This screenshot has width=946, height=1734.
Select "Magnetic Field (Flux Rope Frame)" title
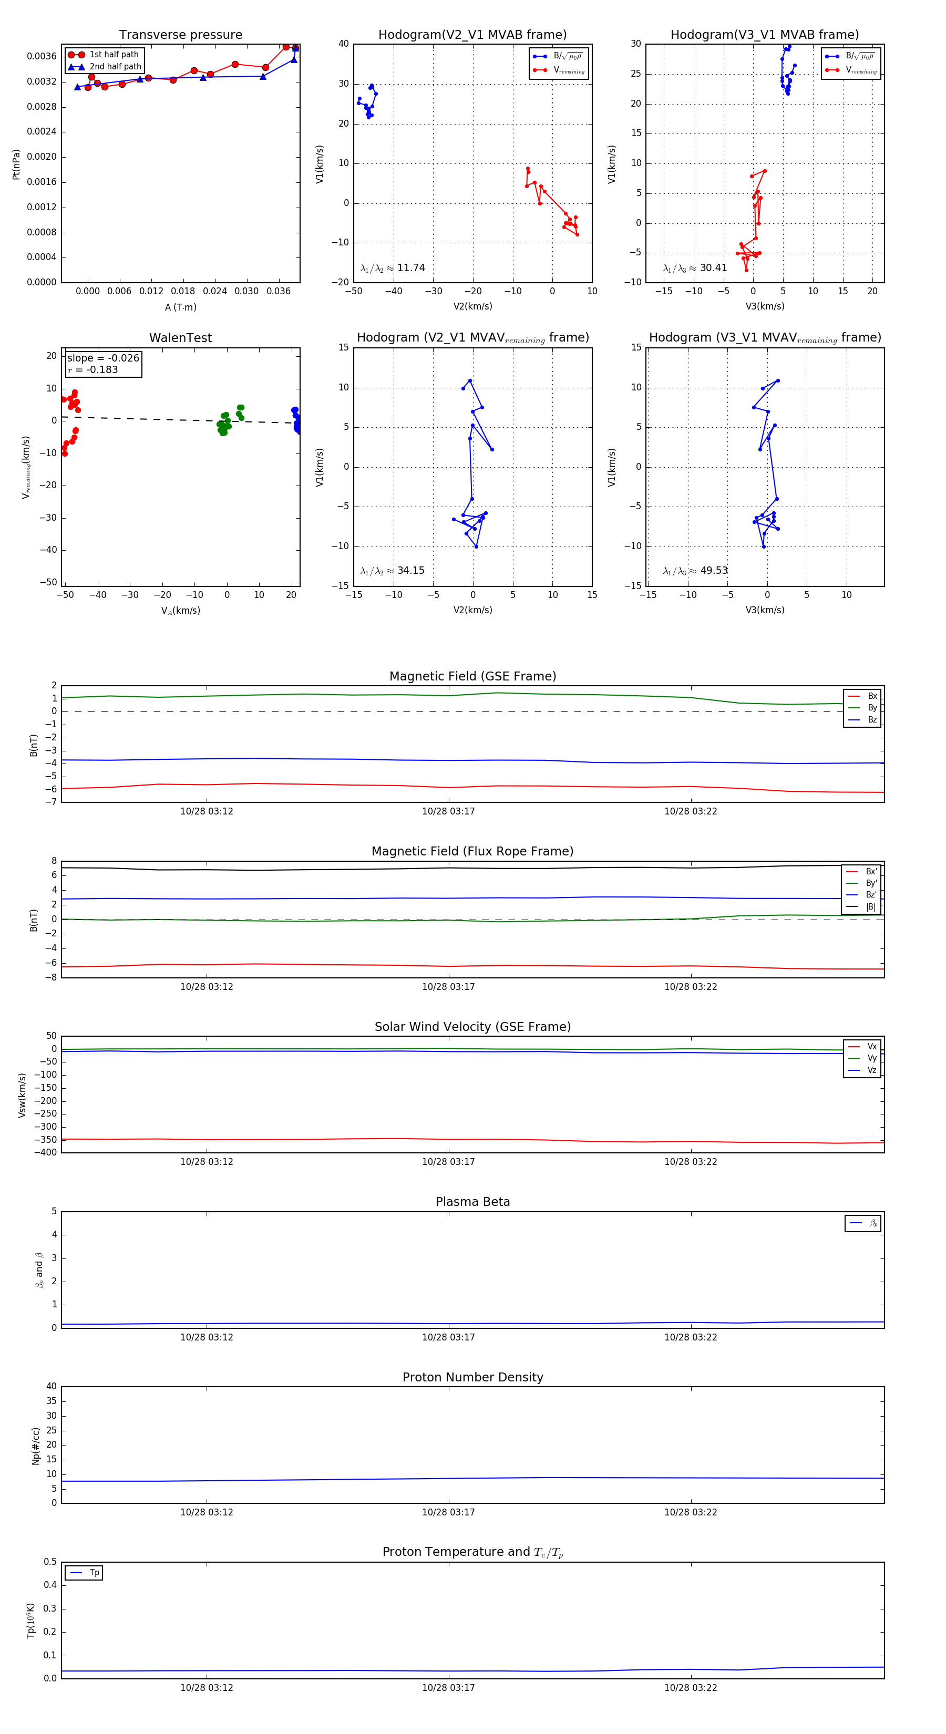coord(472,851)
